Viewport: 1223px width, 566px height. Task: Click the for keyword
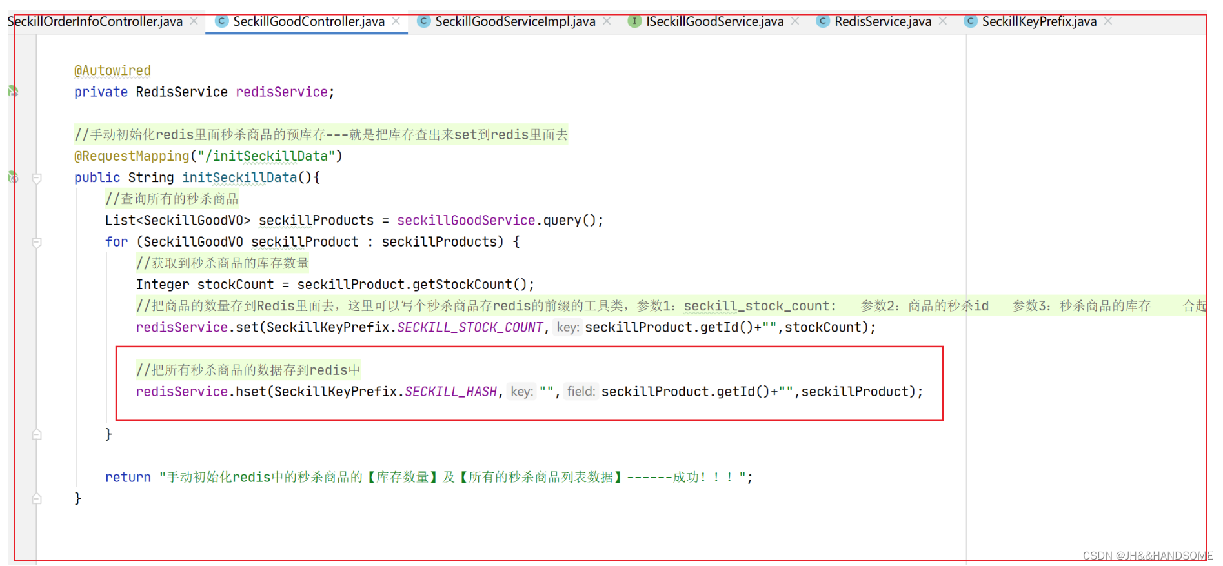tap(117, 242)
